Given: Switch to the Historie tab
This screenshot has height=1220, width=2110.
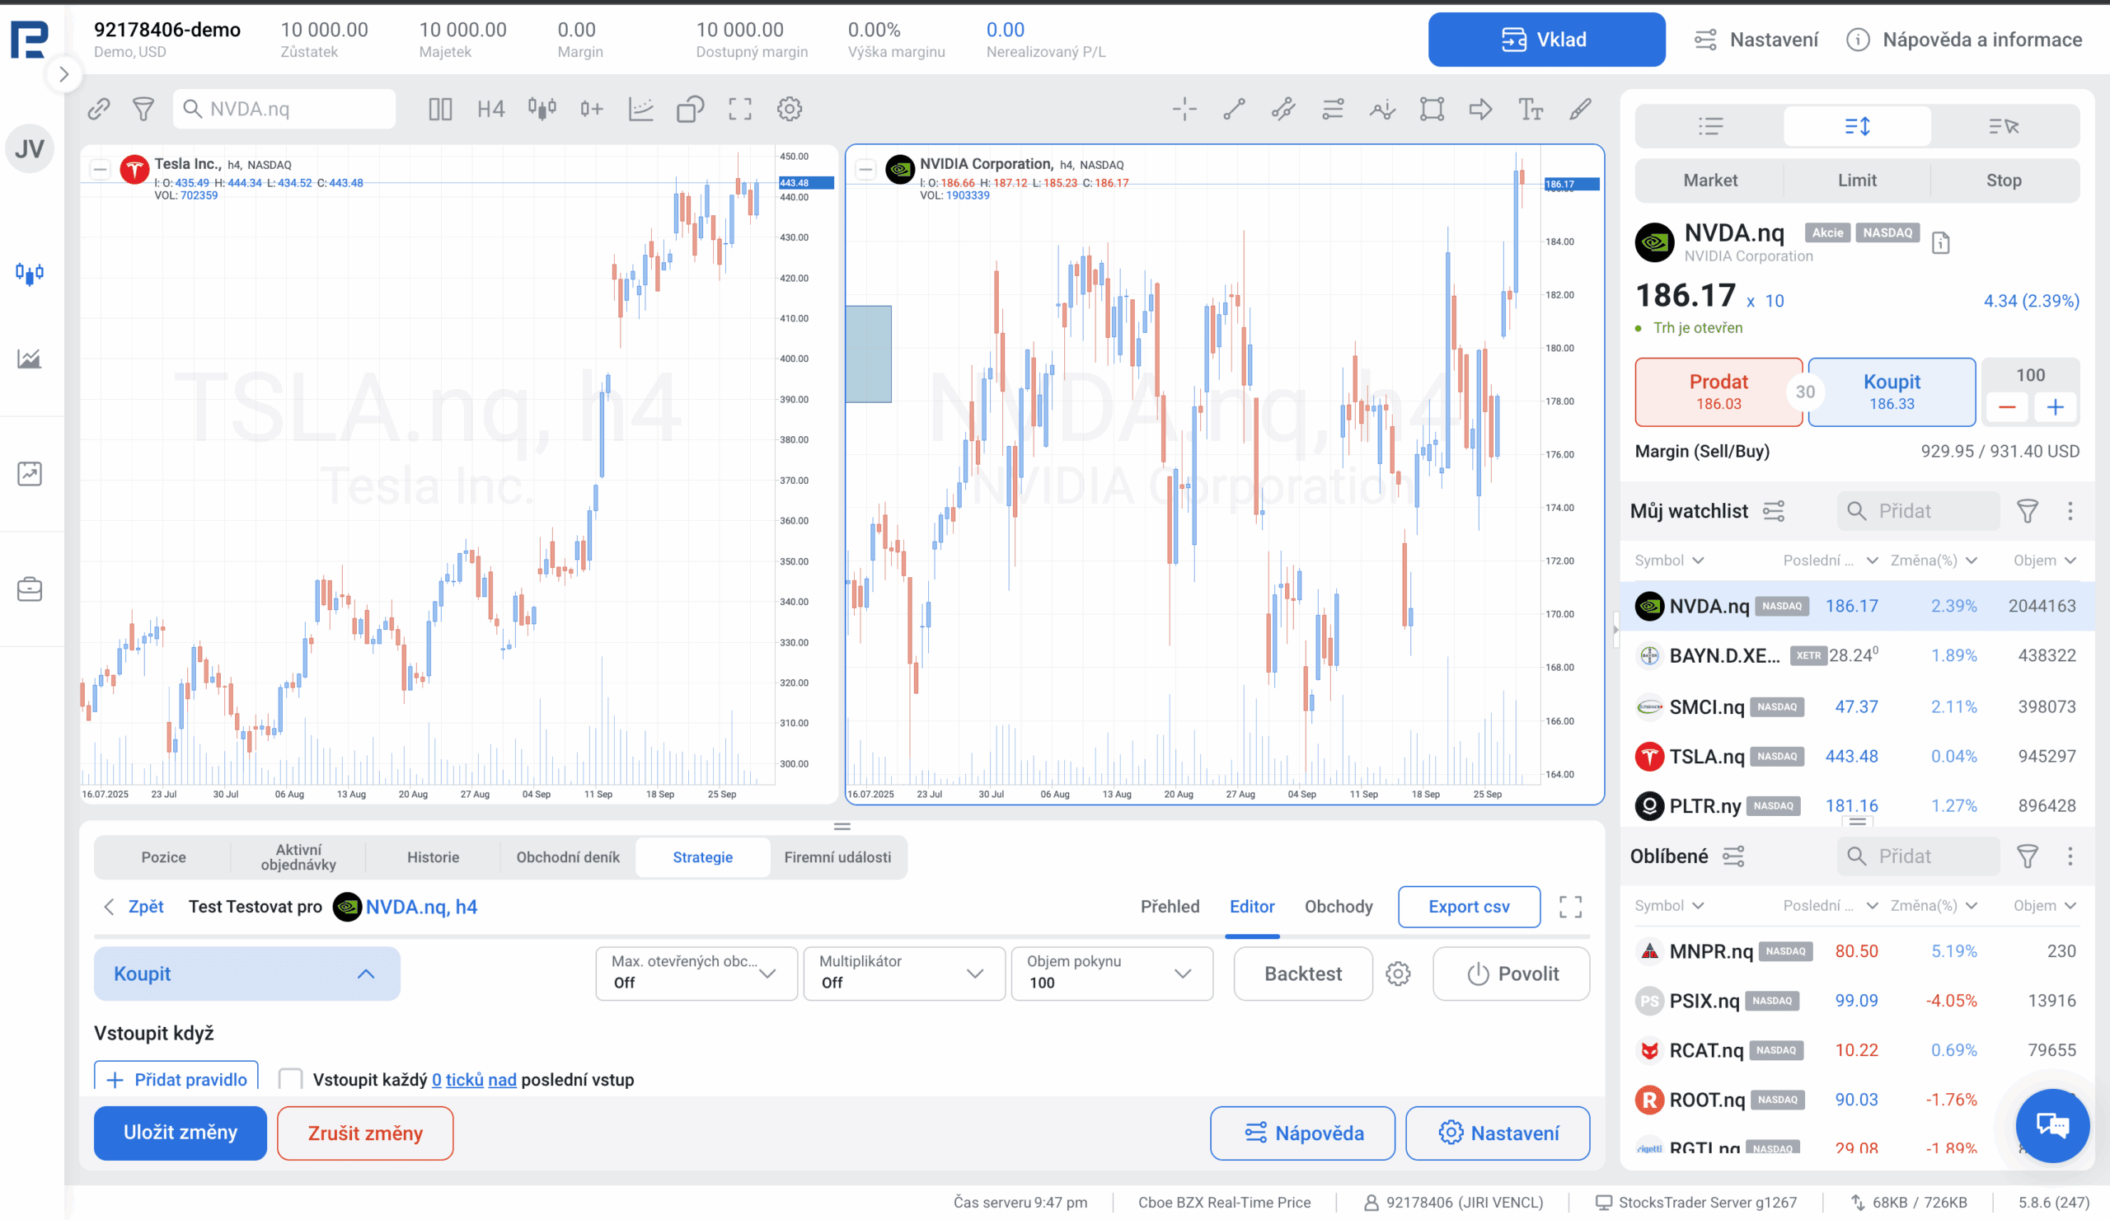Looking at the screenshot, I should coord(433,856).
